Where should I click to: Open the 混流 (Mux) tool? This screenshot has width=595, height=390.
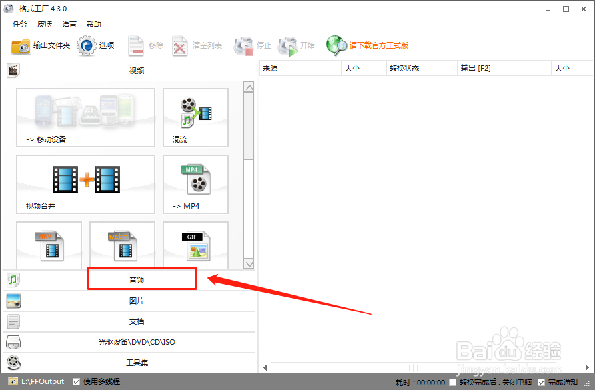(x=195, y=118)
